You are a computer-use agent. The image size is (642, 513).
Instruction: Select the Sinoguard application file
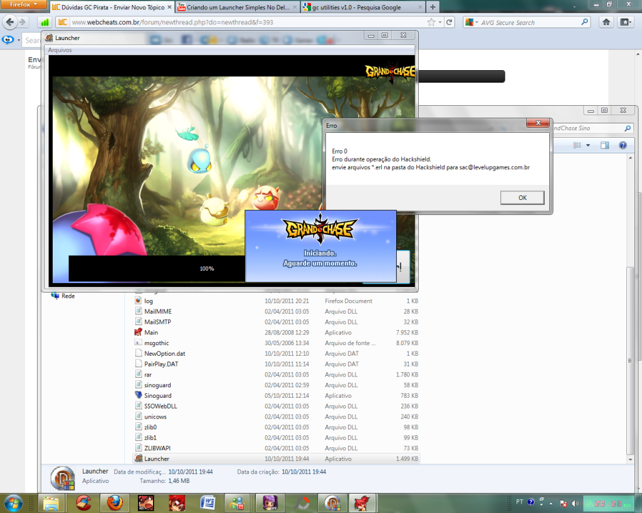tap(157, 395)
